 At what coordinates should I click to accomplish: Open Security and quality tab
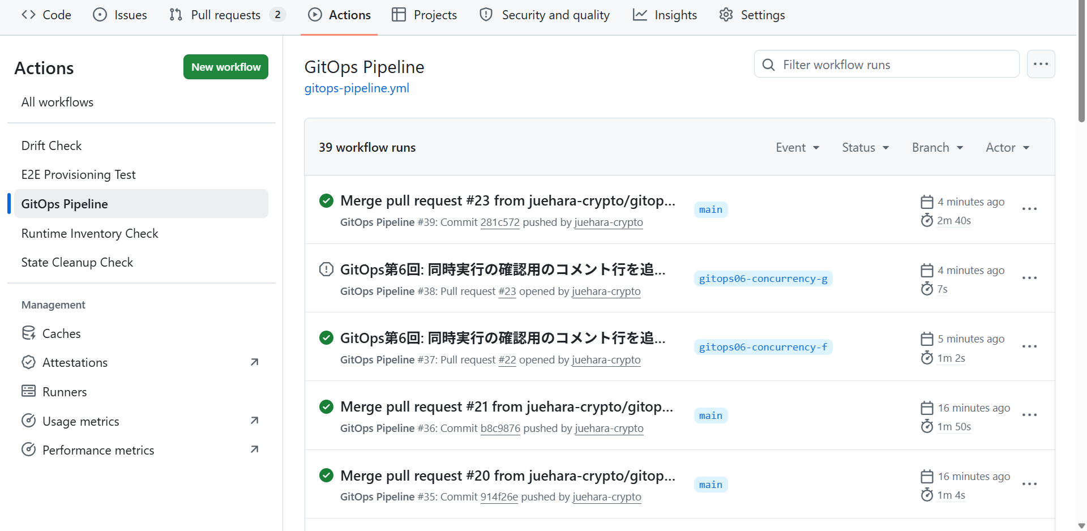click(545, 15)
